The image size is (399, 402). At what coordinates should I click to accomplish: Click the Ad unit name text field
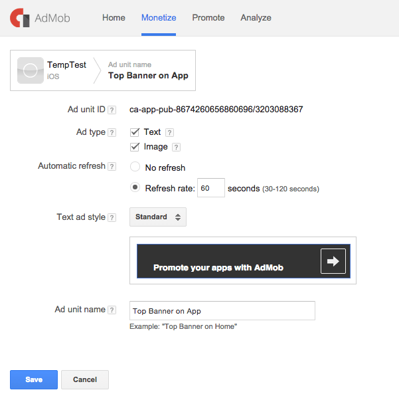point(222,311)
